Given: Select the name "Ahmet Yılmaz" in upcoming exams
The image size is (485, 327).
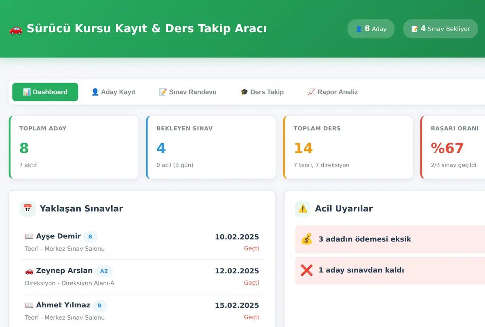Looking at the screenshot, I should pos(63,305).
